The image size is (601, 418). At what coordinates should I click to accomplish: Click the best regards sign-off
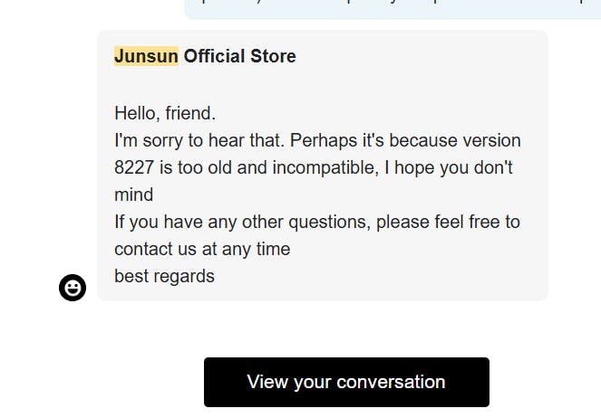(164, 276)
